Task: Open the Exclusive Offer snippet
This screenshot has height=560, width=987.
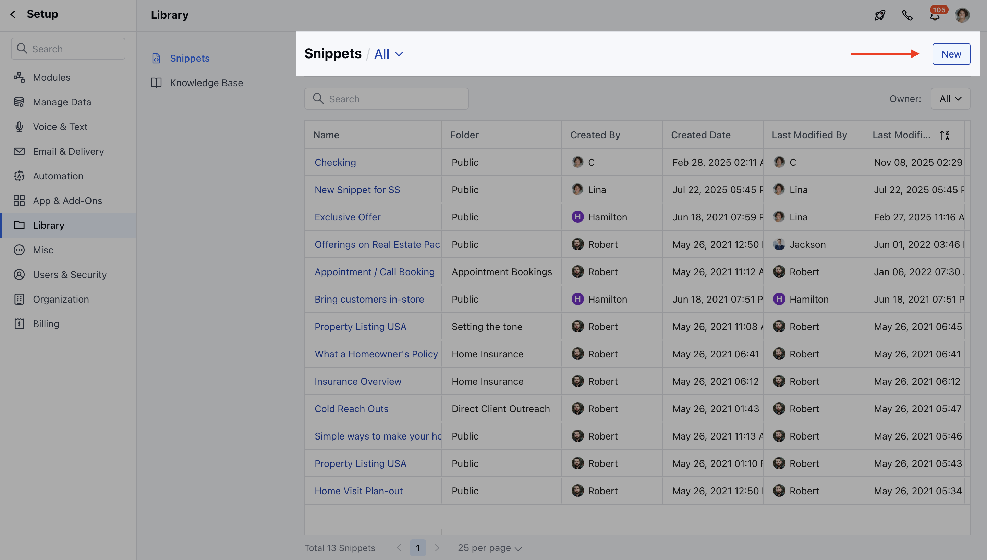Action: point(347,217)
